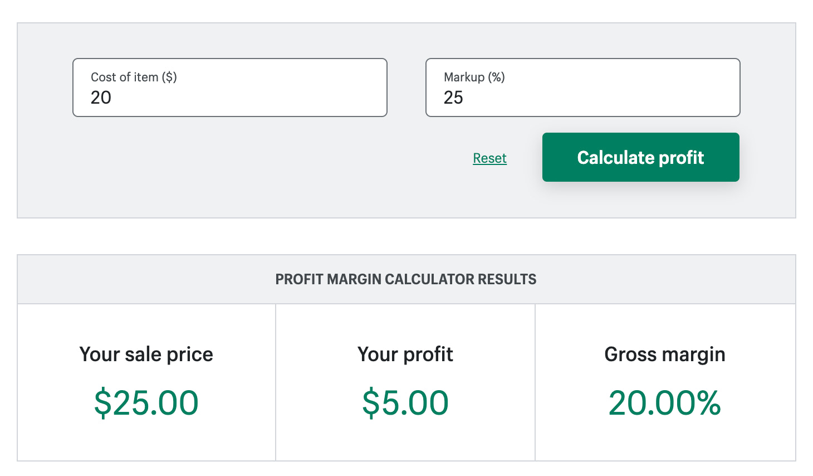Click the value 20 in Cost of item
This screenshot has height=476, width=813.
coord(102,98)
